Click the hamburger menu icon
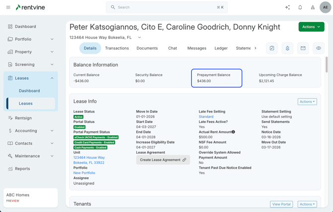Screen dimensions: 333x212 coord(8,7)
